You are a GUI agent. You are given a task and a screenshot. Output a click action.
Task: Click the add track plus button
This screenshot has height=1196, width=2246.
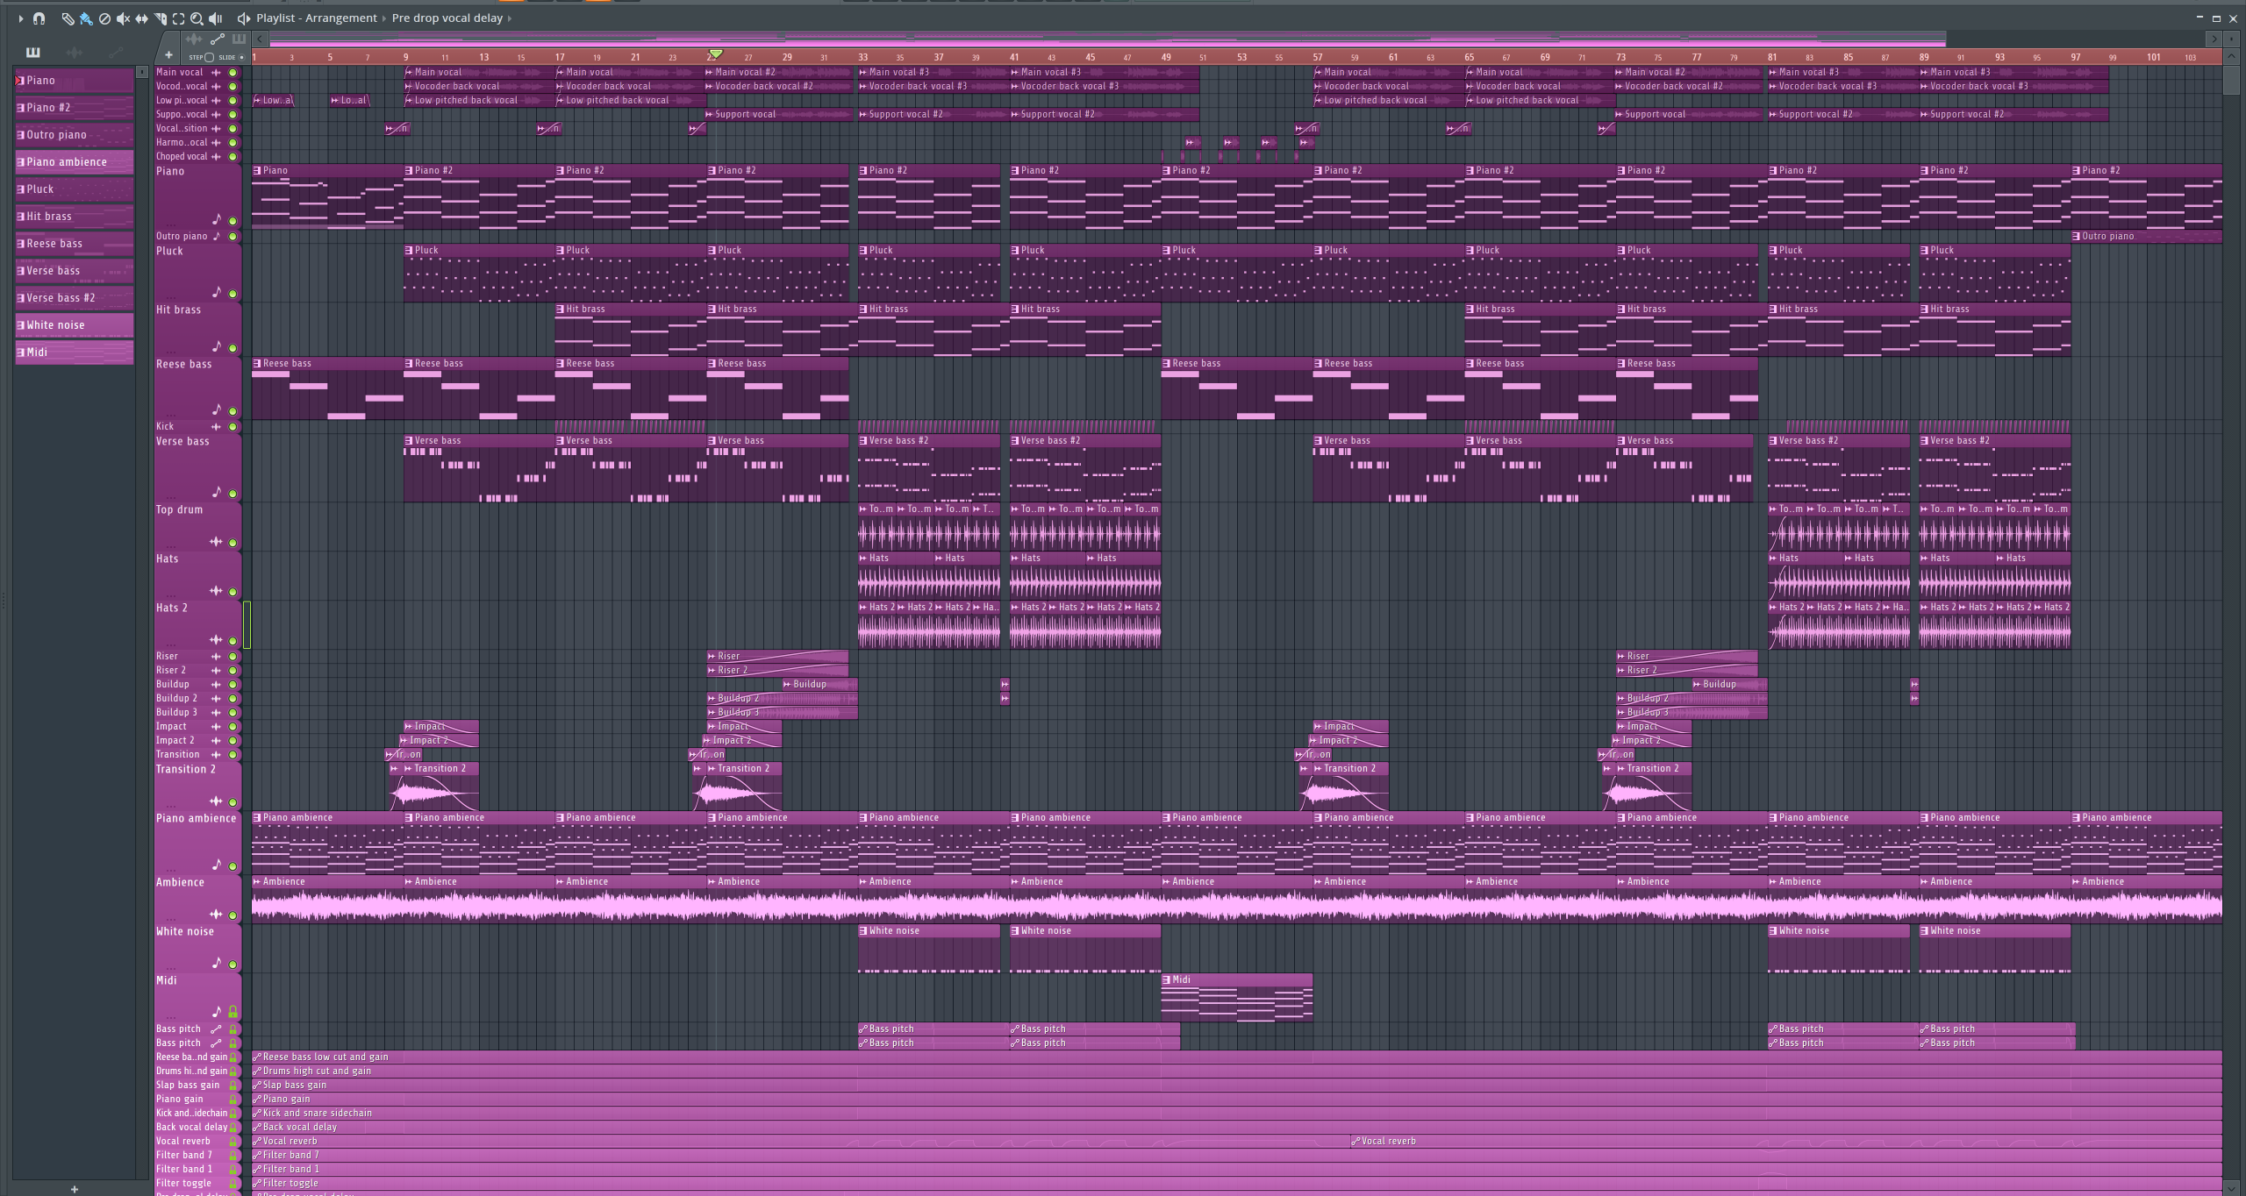(168, 54)
